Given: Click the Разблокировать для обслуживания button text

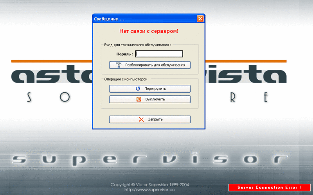Looking at the screenshot, I should 155,65.
